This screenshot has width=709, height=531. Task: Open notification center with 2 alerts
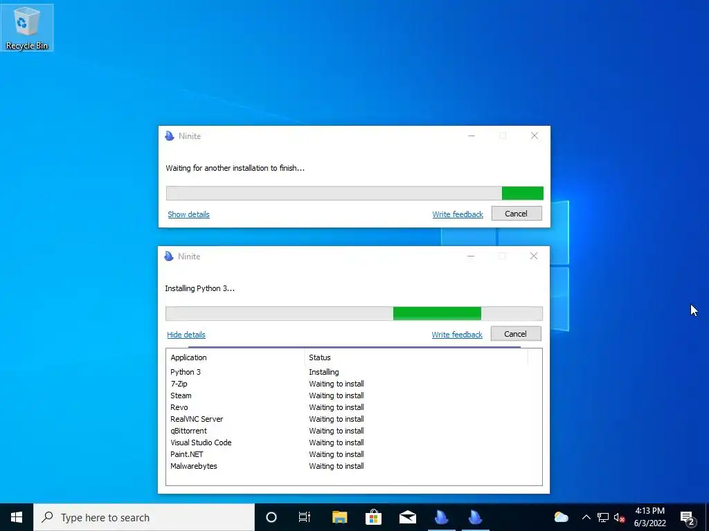tap(688, 517)
